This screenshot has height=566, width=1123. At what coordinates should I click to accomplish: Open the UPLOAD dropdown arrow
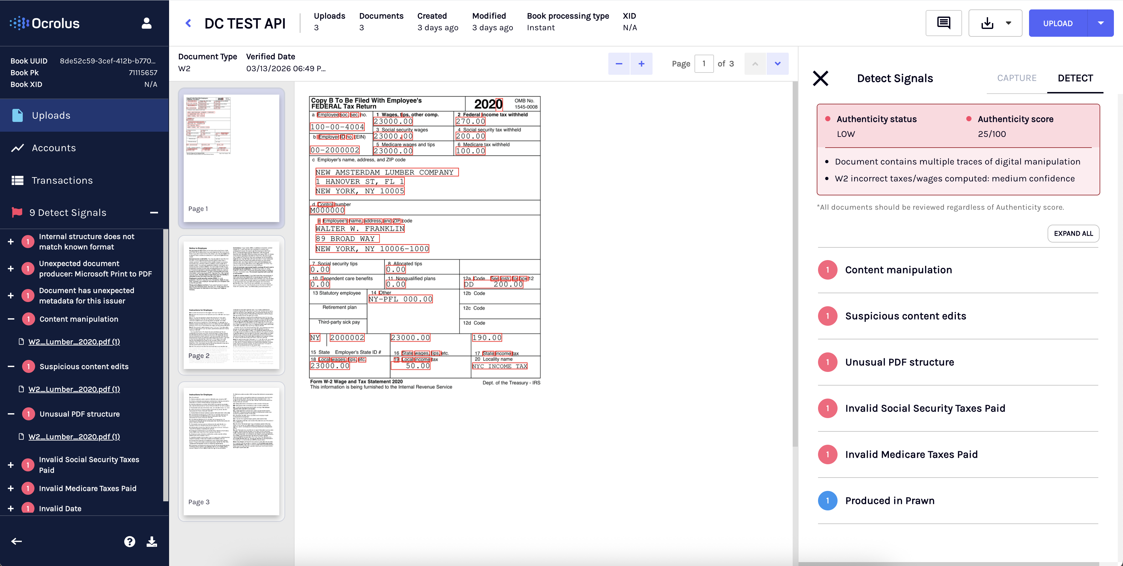1100,23
